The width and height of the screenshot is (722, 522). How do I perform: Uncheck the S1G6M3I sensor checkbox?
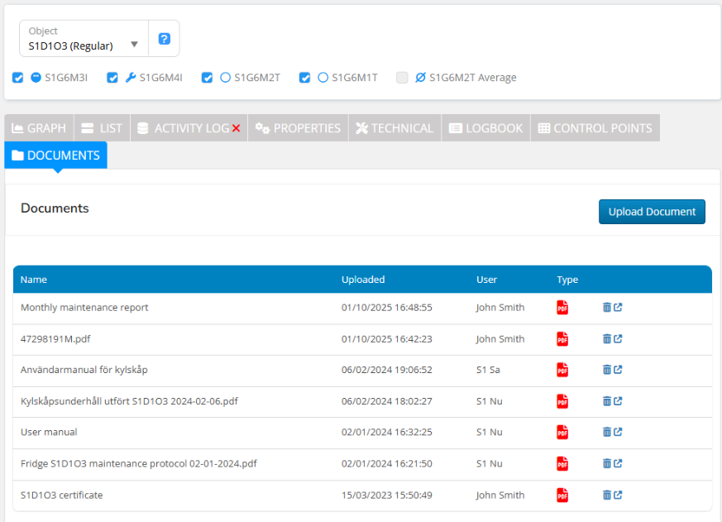pyautogui.click(x=18, y=78)
